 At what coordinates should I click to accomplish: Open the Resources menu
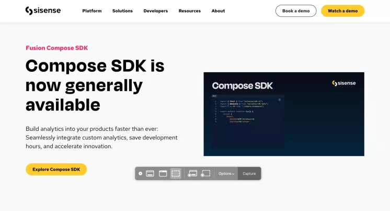click(x=190, y=11)
